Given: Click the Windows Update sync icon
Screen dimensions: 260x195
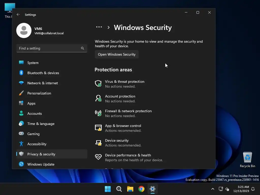Looking at the screenshot, I should [21, 164].
